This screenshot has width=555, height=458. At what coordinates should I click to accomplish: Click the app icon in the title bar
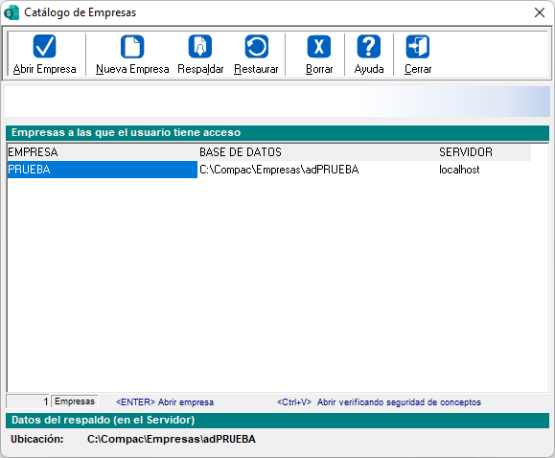[12, 12]
